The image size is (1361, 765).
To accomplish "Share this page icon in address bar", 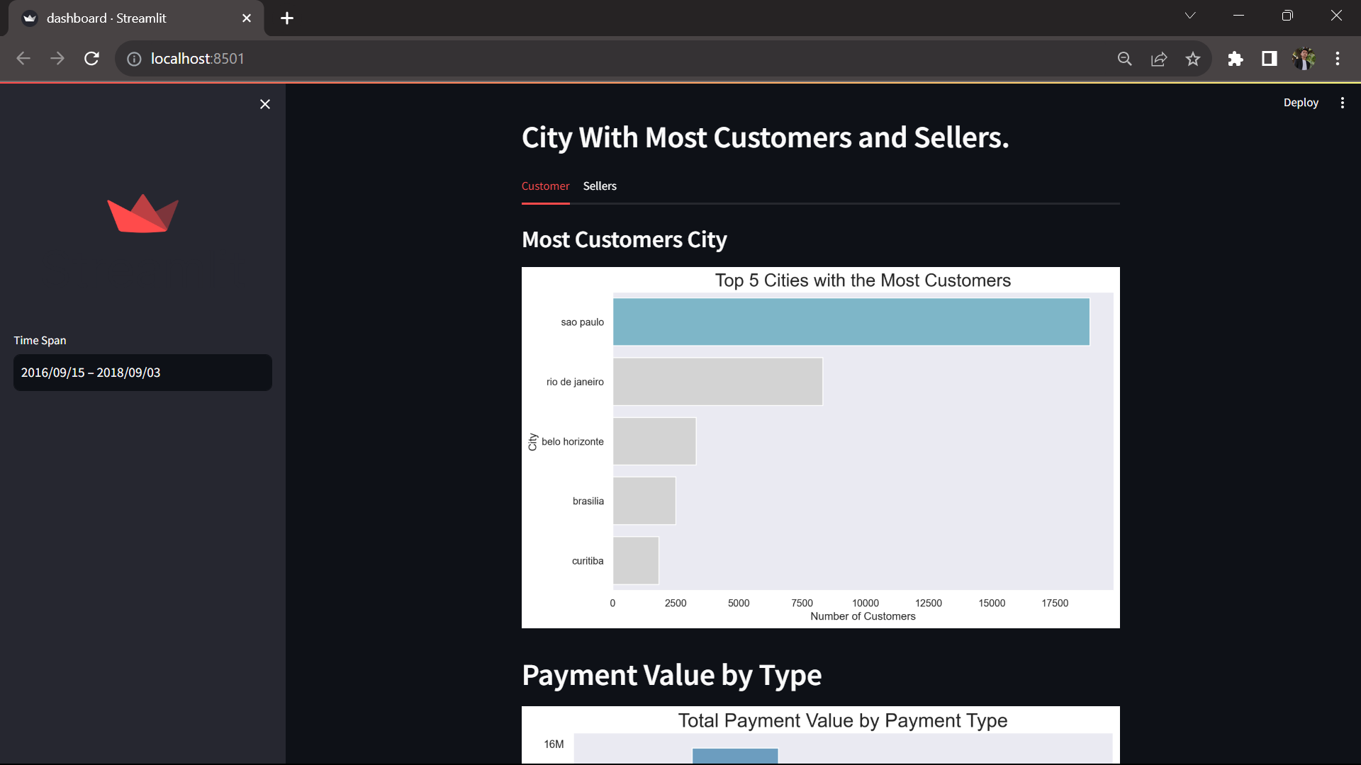I will pyautogui.click(x=1159, y=59).
